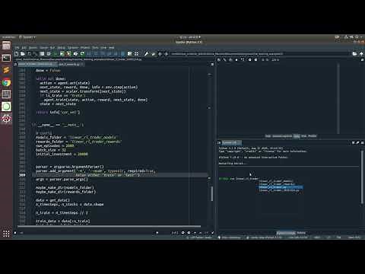Click the working directory path combo box

coord(261,54)
